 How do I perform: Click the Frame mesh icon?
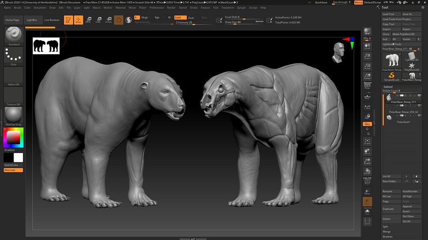[367, 141]
